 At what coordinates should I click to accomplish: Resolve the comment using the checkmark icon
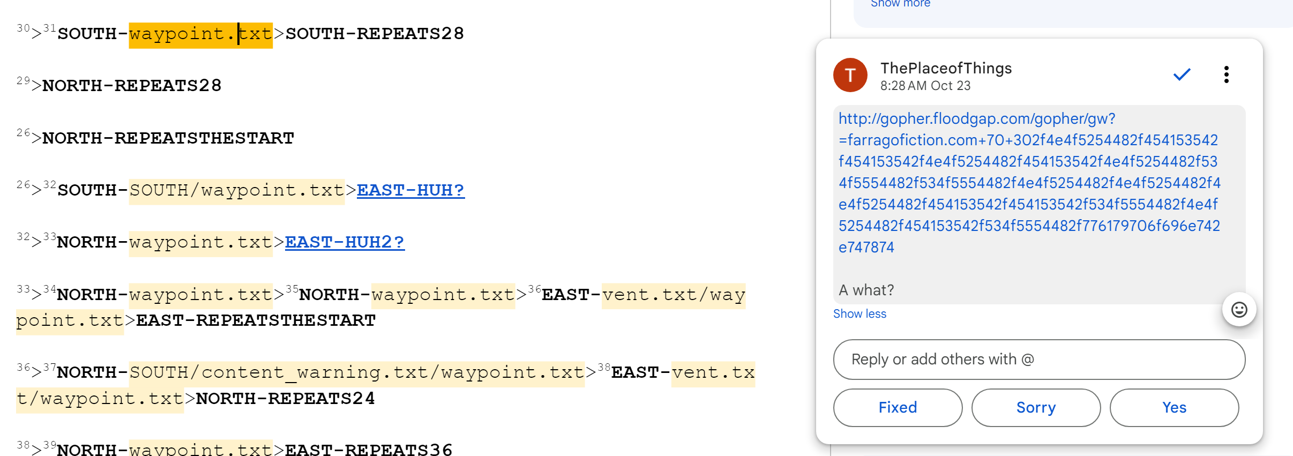tap(1182, 75)
